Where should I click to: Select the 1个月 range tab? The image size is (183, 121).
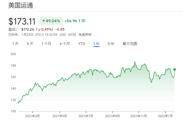[46, 44]
